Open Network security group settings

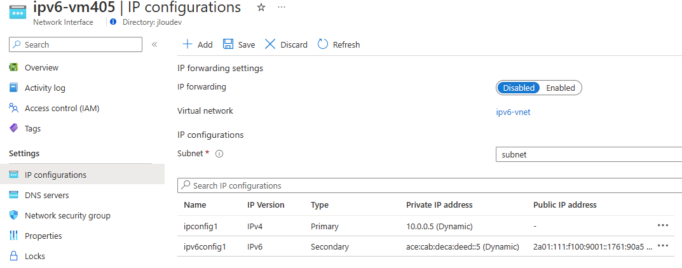(67, 215)
